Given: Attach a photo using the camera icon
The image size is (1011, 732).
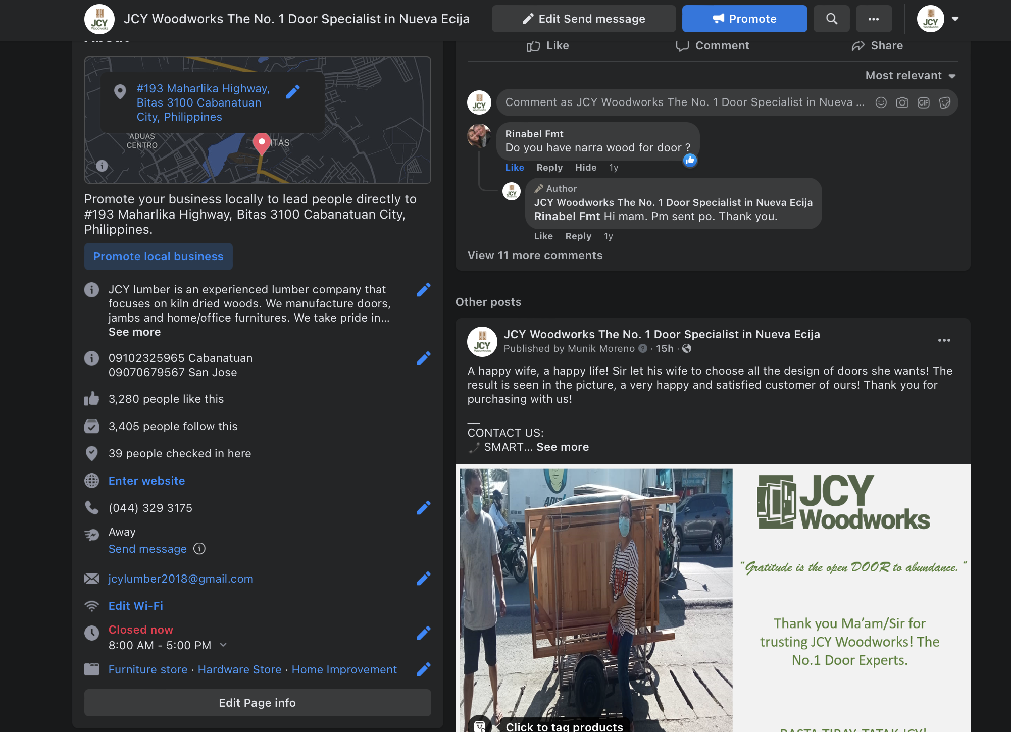Looking at the screenshot, I should pyautogui.click(x=902, y=102).
